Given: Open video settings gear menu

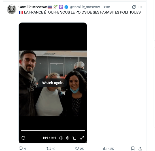Looking at the screenshot, I should click(68, 138).
